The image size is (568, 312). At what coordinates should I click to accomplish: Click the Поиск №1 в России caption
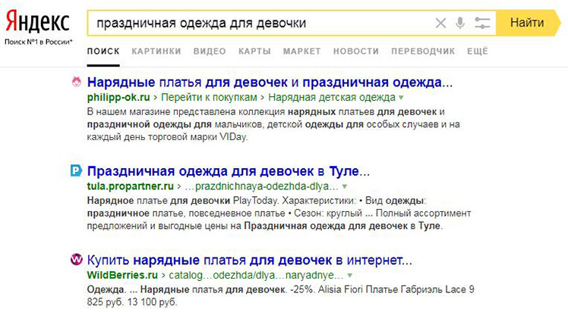point(39,42)
